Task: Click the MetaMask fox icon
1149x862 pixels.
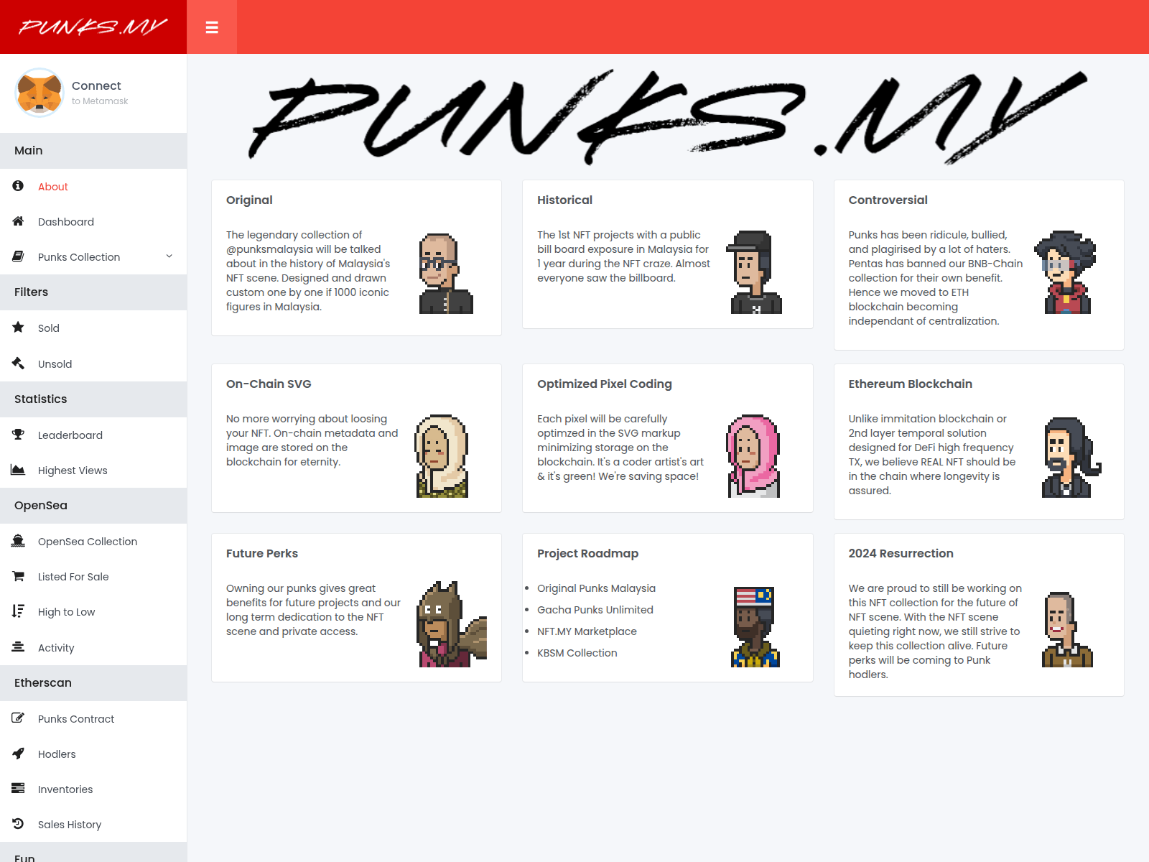Action: [39, 93]
